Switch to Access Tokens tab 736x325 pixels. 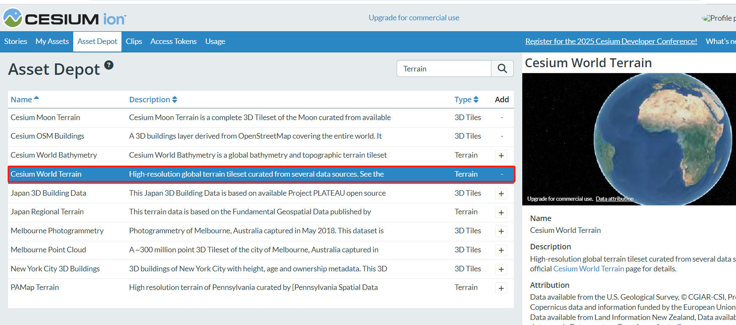(174, 41)
